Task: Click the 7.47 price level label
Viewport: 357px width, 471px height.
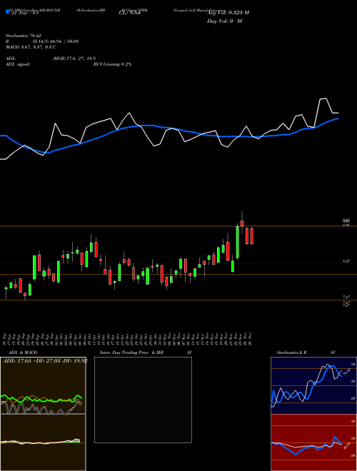Action: click(x=346, y=297)
